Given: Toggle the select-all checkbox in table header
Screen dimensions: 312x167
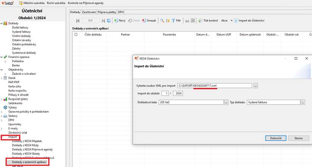Looking at the screenshot, I should click(76, 35).
